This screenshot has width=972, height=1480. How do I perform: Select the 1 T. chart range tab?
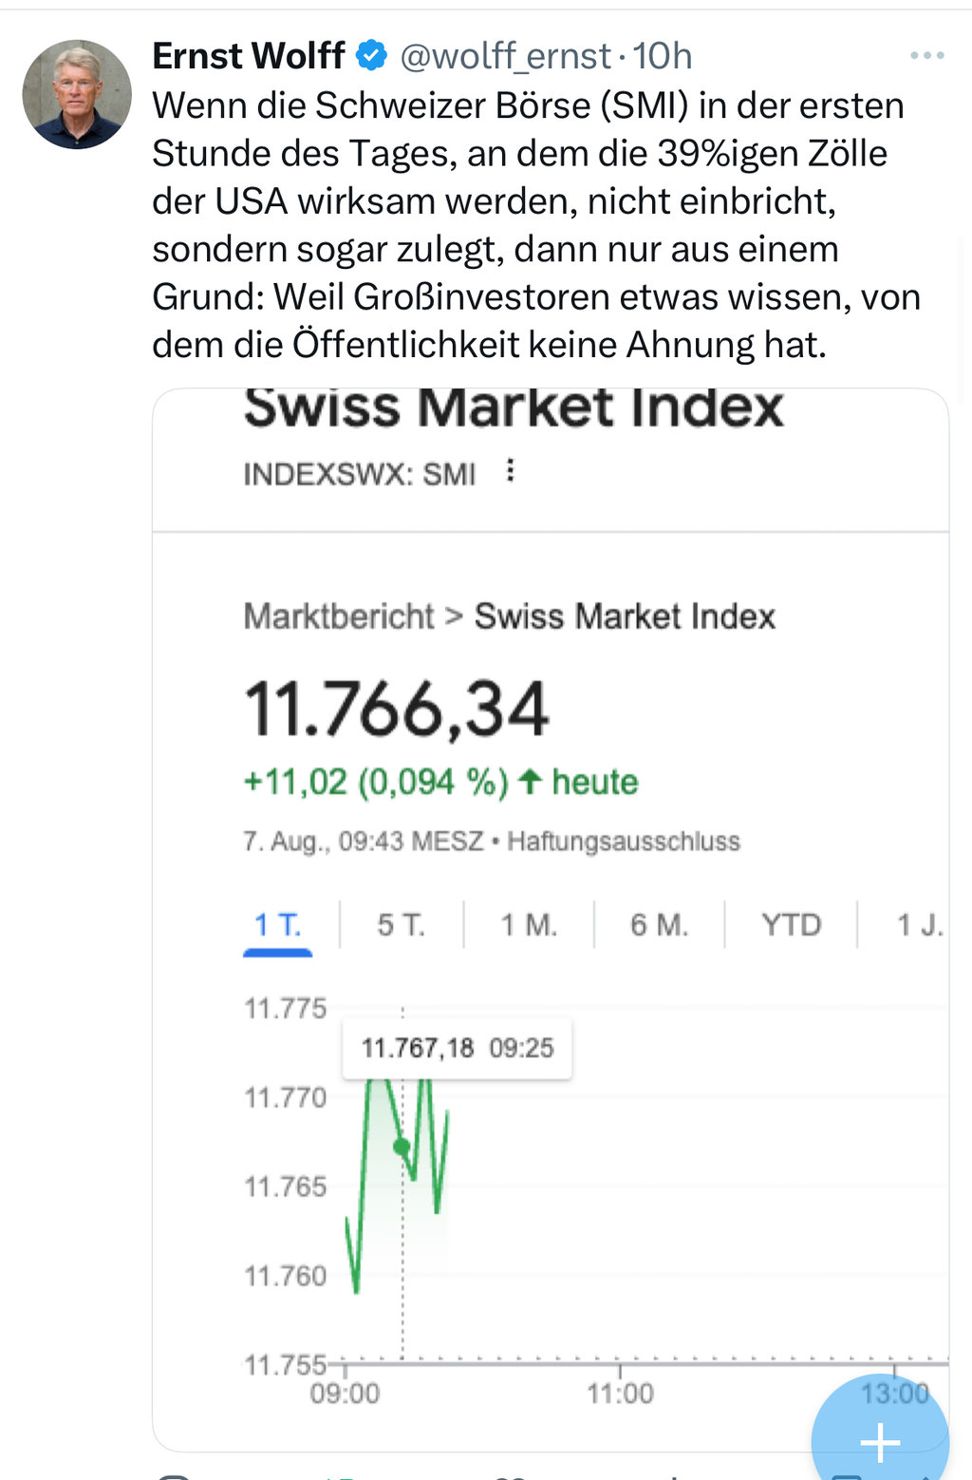pos(277,924)
